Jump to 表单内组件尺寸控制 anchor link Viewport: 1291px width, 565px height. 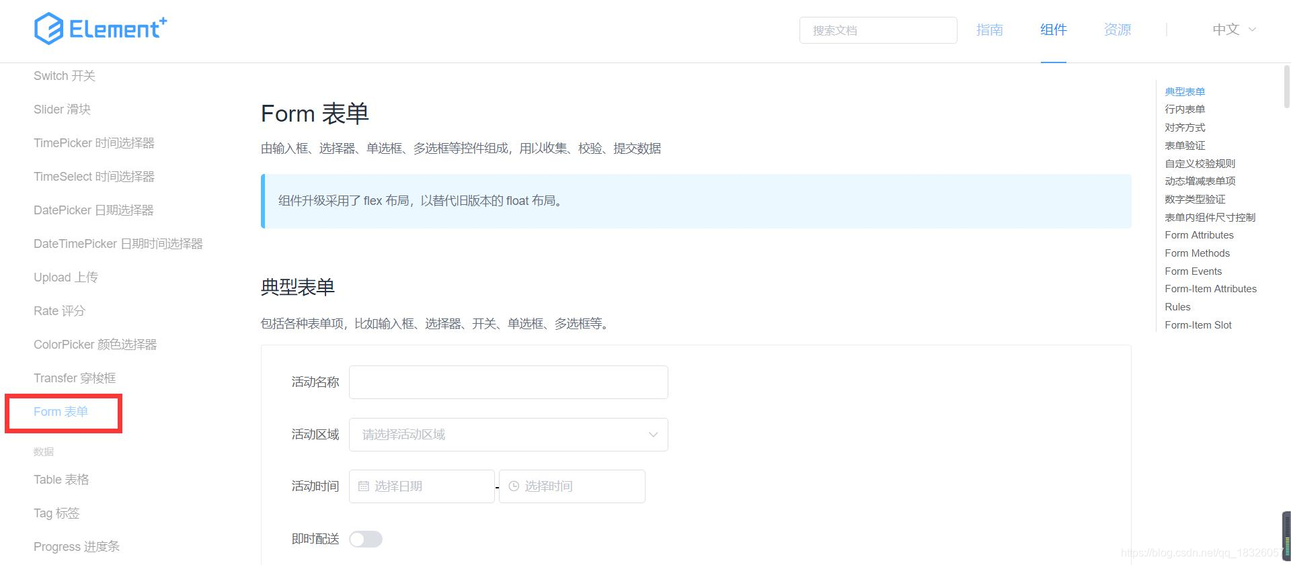tap(1210, 217)
